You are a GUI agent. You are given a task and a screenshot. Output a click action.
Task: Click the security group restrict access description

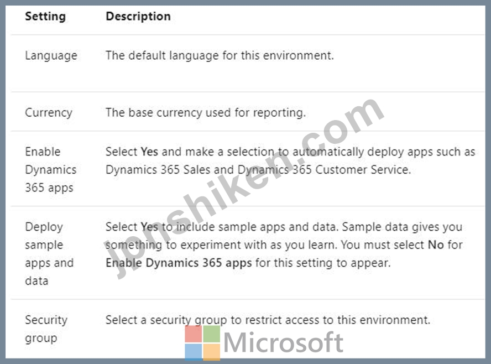coord(268,320)
